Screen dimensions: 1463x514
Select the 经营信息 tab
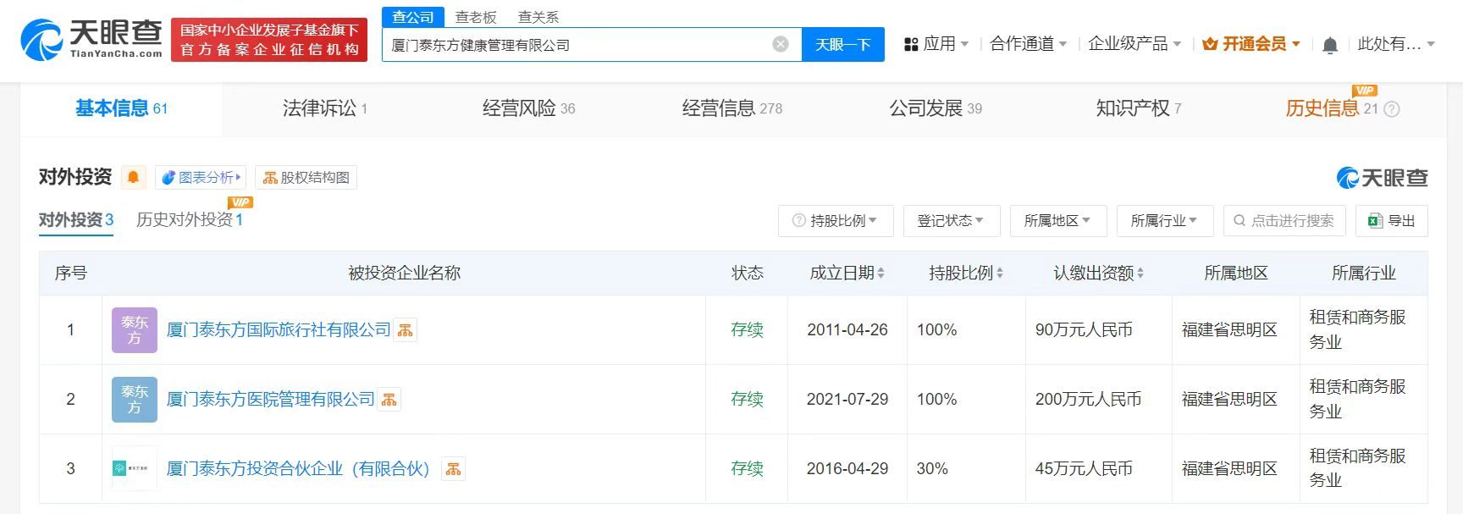pos(732,108)
